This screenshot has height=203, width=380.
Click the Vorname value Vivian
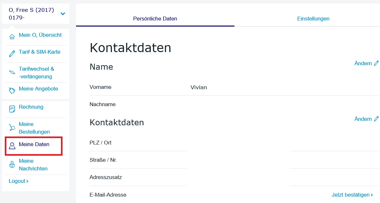pos(198,87)
